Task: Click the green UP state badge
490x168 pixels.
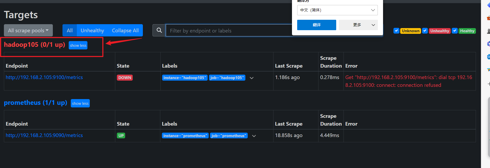Action: point(121,136)
